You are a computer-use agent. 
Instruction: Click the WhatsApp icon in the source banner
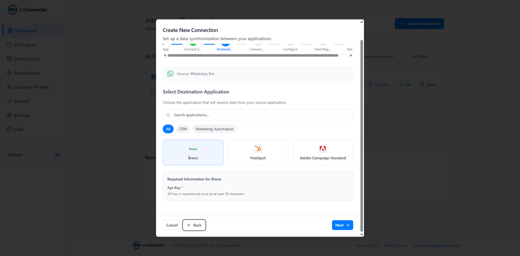(170, 74)
